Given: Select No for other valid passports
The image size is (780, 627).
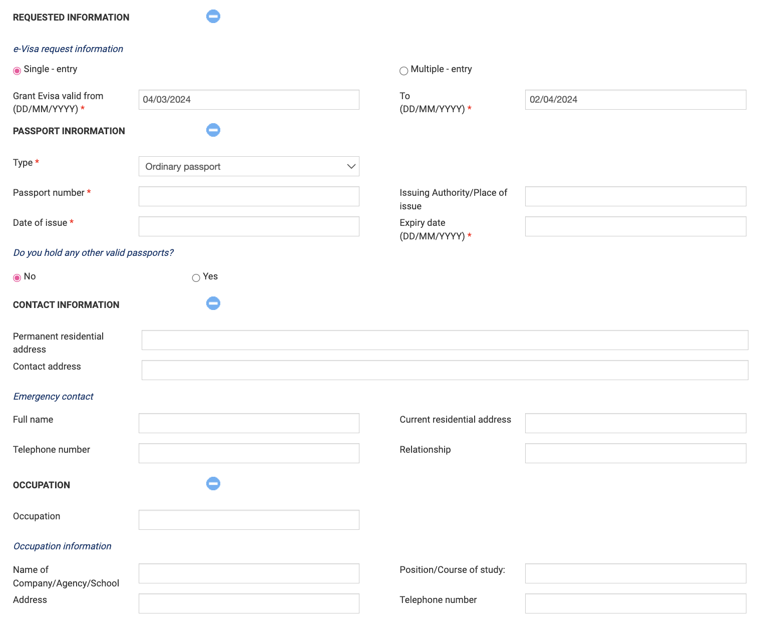Looking at the screenshot, I should click(x=17, y=278).
